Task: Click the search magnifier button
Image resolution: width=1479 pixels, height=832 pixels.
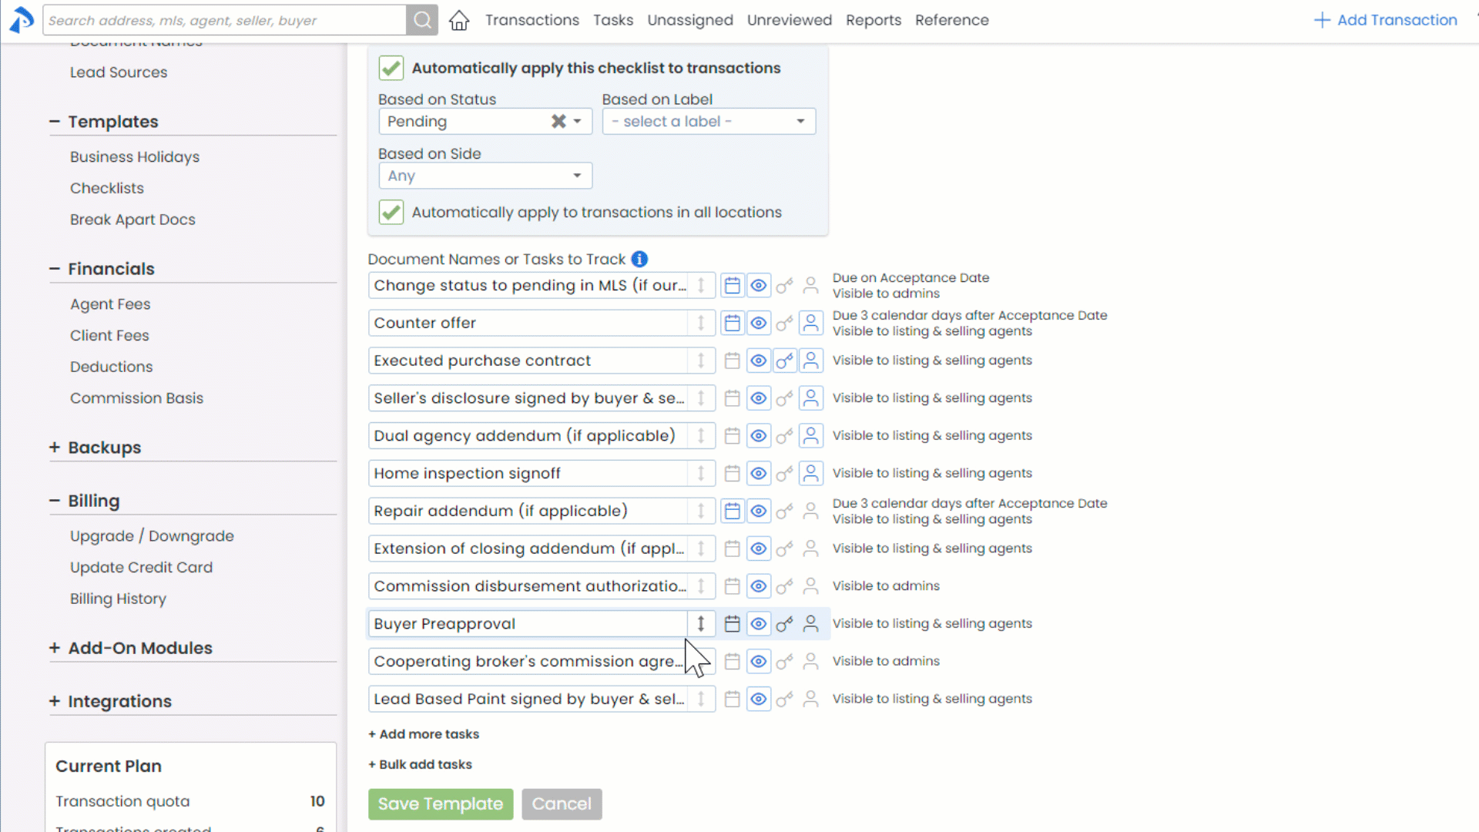Action: (422, 20)
